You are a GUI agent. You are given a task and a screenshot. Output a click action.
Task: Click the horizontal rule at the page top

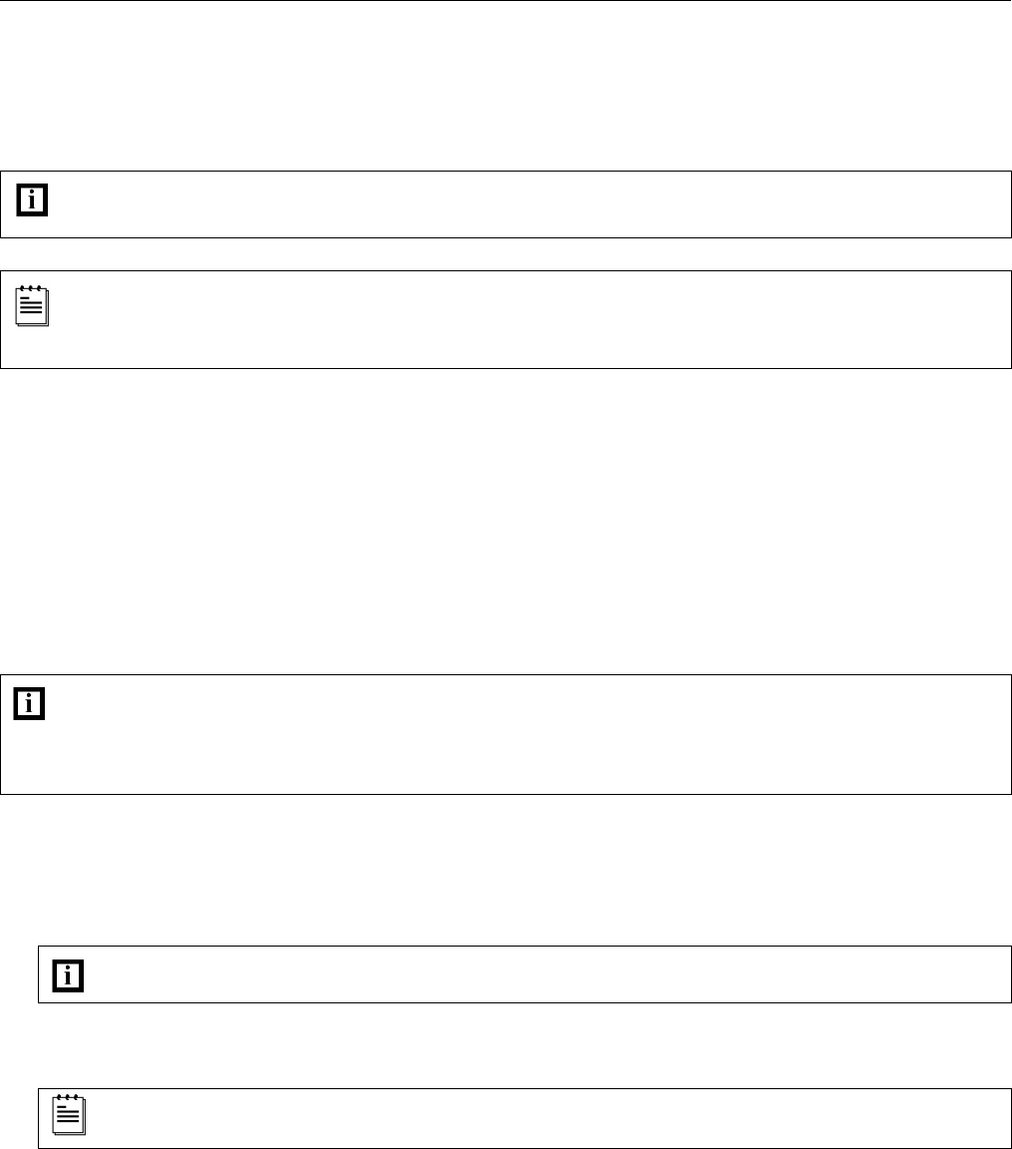[x=506, y=1]
